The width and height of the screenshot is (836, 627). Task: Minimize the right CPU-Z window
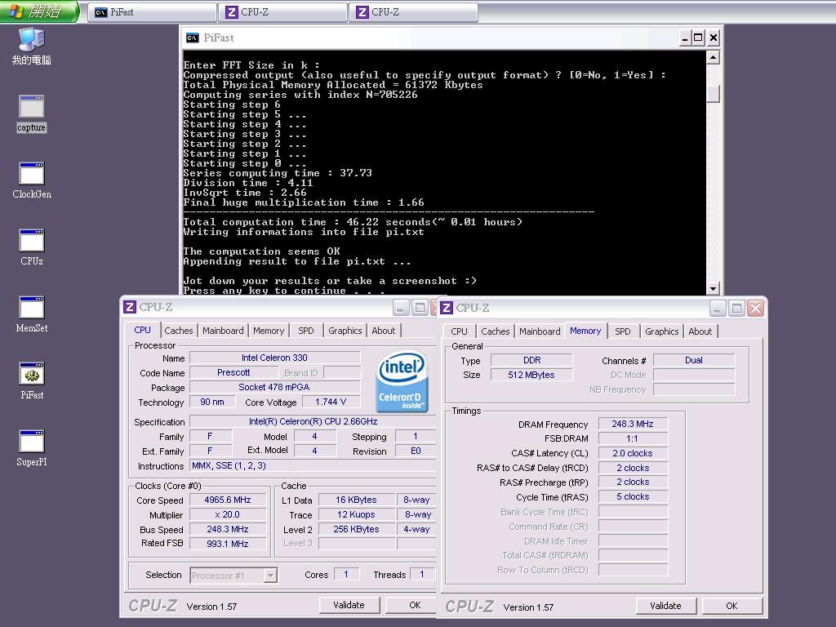(718, 308)
